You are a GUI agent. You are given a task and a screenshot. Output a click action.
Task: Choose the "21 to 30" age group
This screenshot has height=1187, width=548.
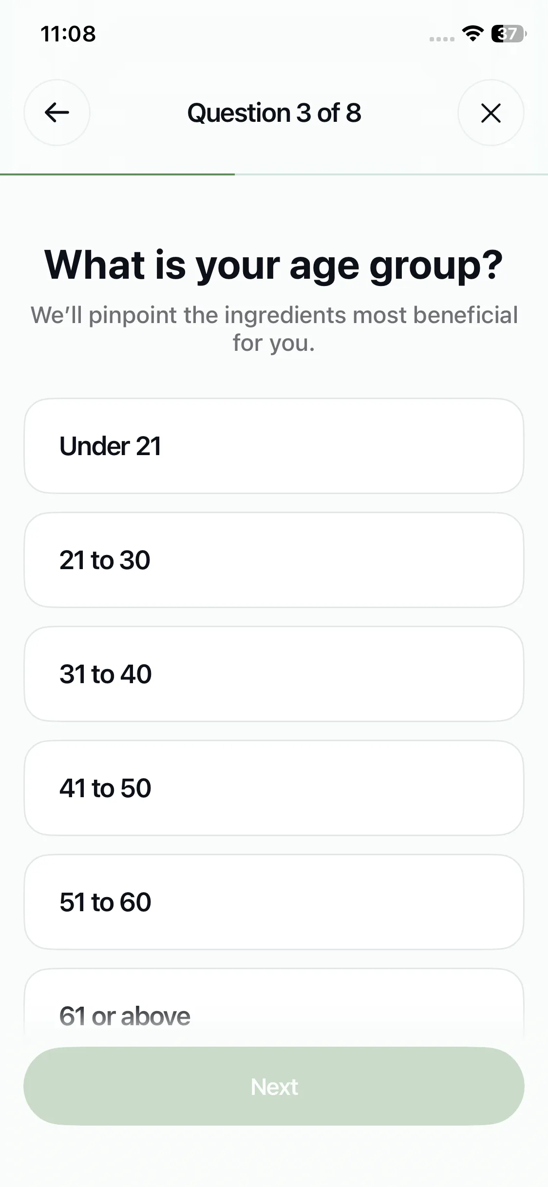pos(274,560)
